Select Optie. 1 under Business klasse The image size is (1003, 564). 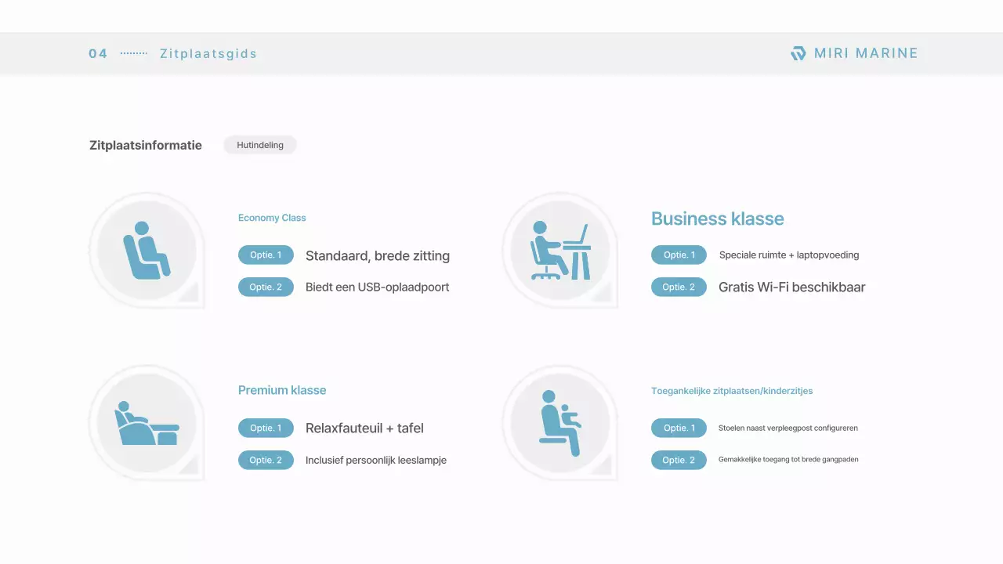[679, 255]
